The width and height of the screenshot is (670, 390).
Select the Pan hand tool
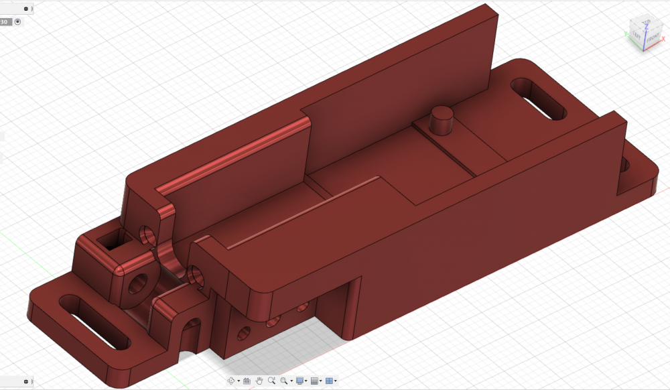259,381
